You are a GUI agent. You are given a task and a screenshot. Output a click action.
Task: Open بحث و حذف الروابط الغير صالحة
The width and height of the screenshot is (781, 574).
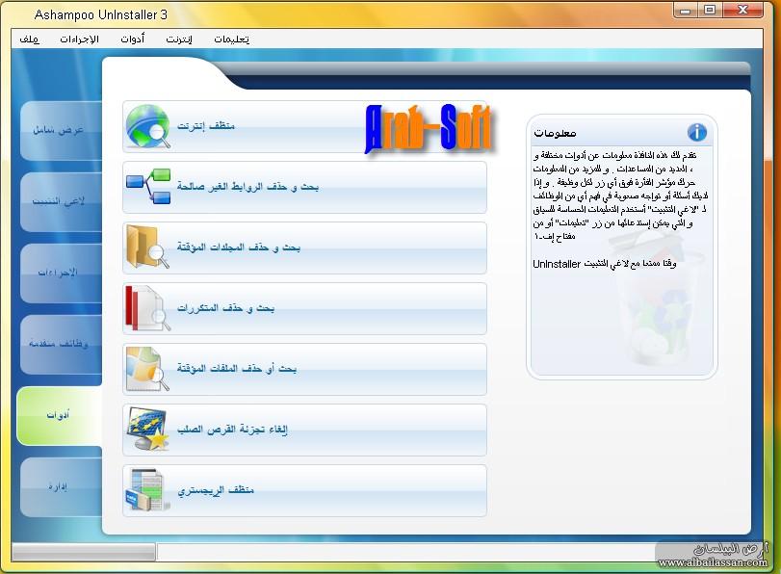point(304,188)
